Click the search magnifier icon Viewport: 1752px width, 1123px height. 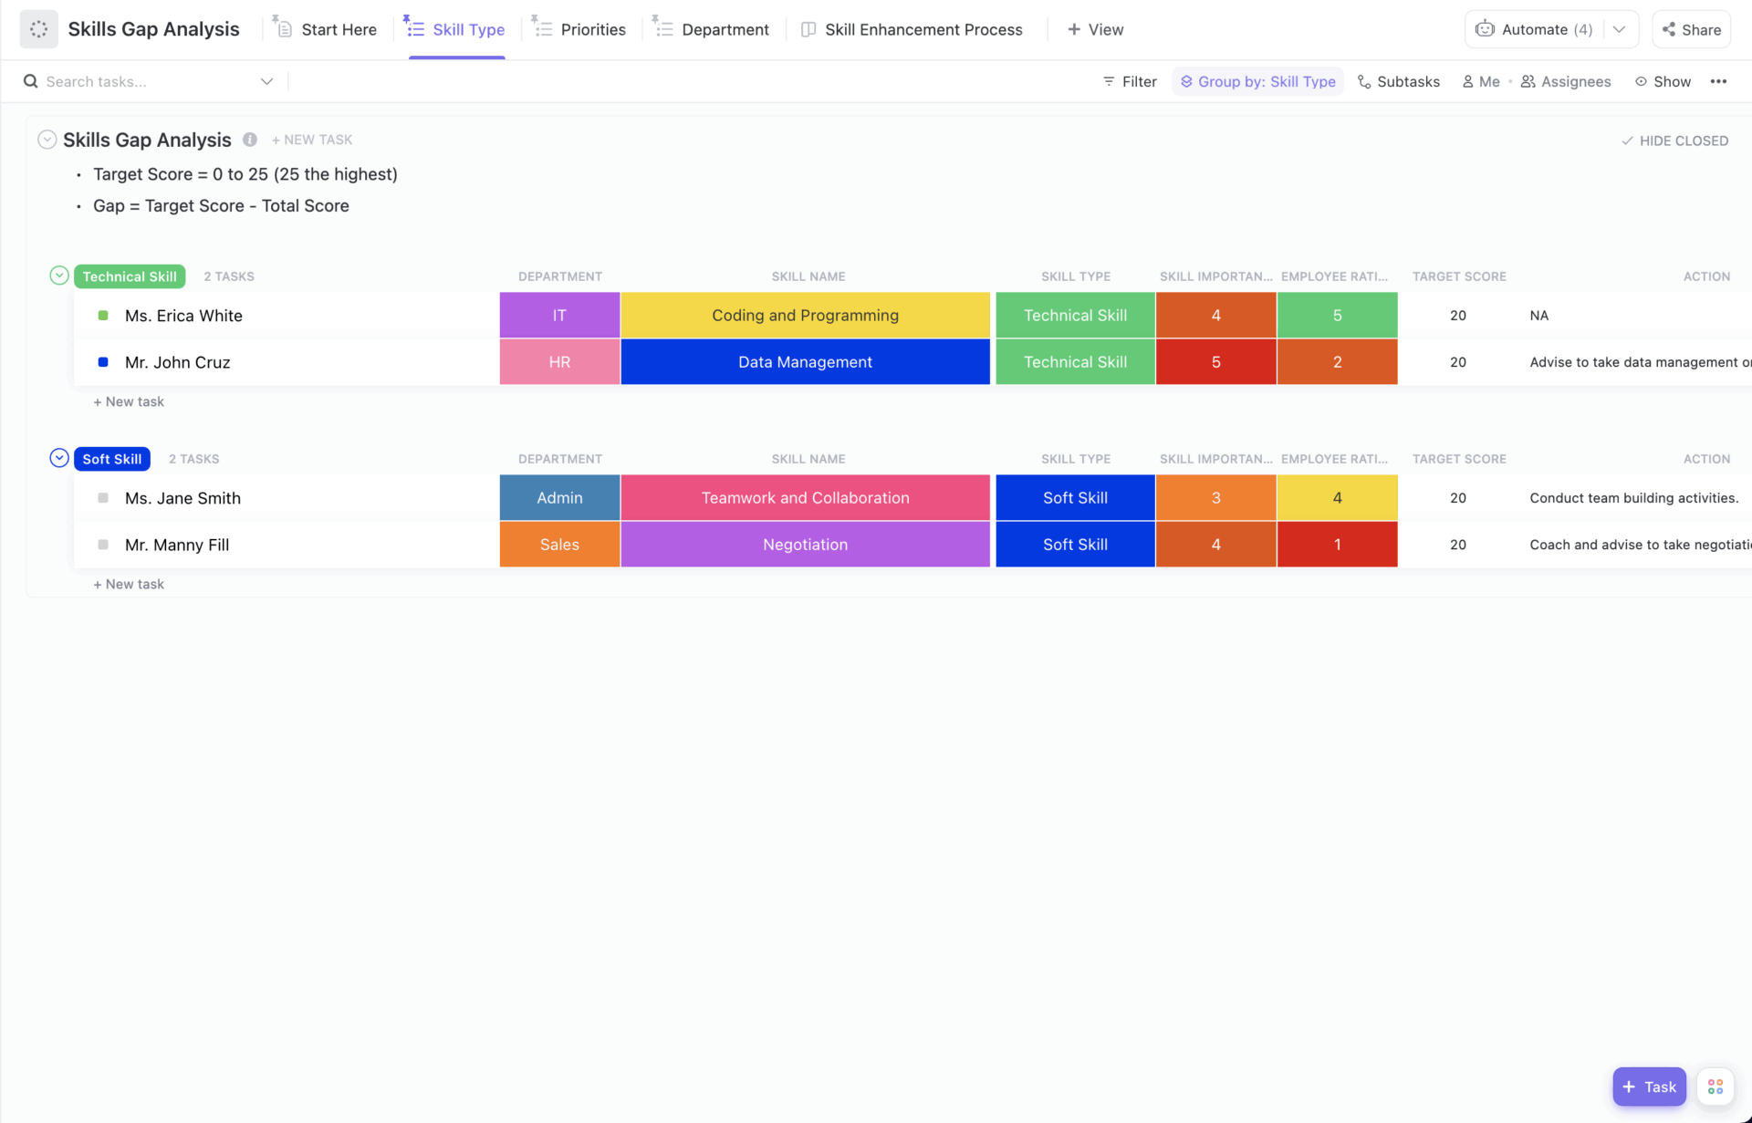[x=30, y=80]
